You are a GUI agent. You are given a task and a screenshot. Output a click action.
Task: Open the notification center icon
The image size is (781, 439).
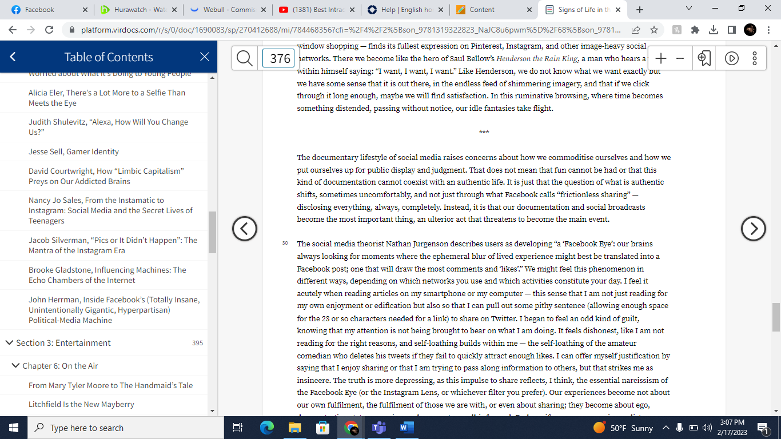(763, 428)
